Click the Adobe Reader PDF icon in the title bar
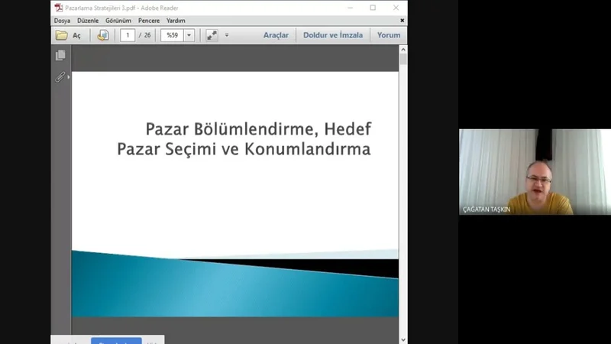This screenshot has width=611, height=344. (x=59, y=8)
